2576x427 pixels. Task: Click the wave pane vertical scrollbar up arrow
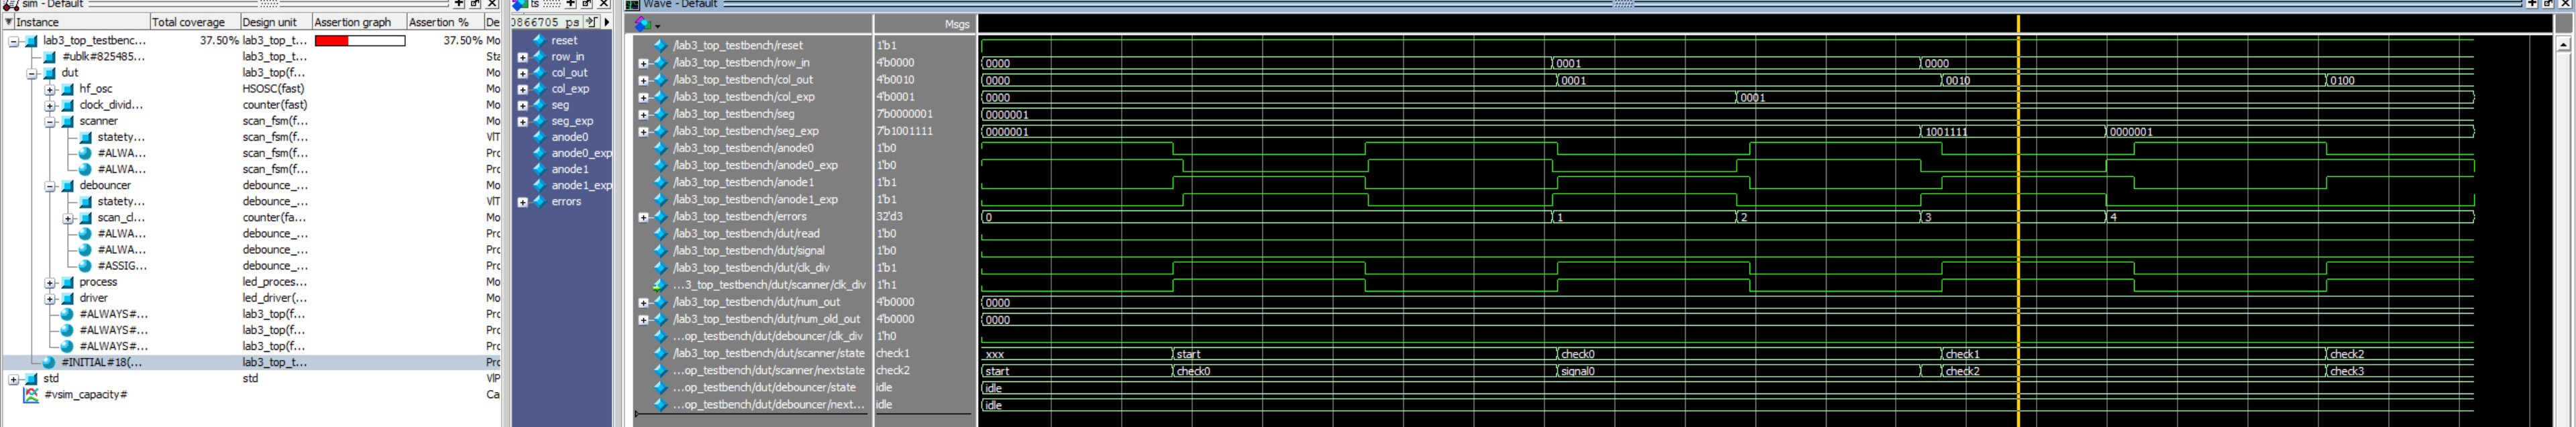pyautogui.click(x=2562, y=45)
